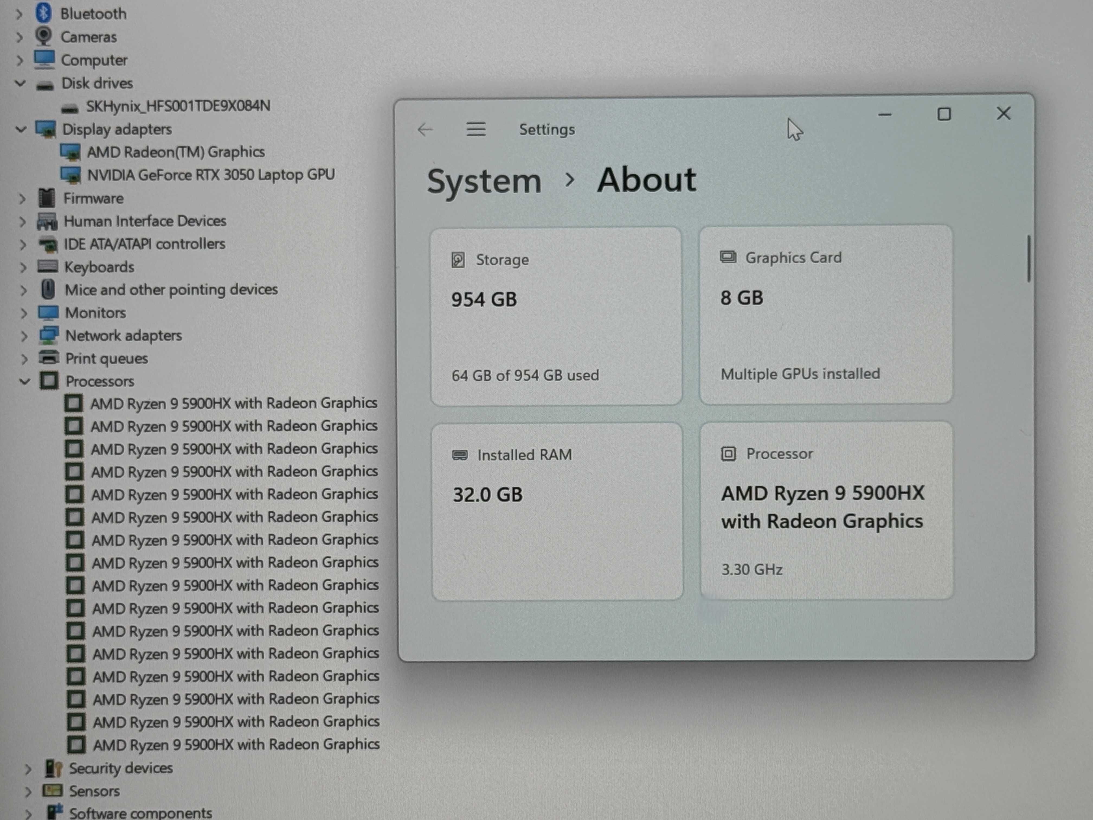Select the first AMD Ryzen 9 5900HX entry
Viewport: 1093px width, 820px height.
coord(234,403)
